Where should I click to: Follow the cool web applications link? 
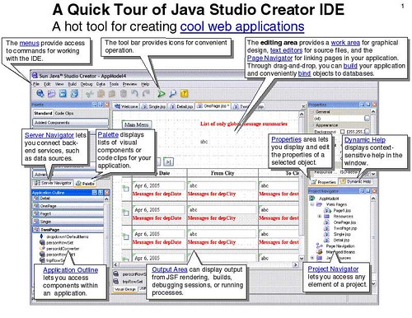coord(242,26)
